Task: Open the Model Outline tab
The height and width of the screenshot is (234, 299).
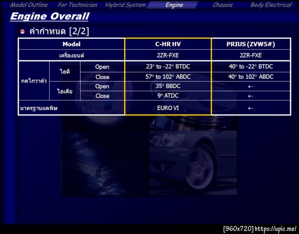Action: [29, 5]
